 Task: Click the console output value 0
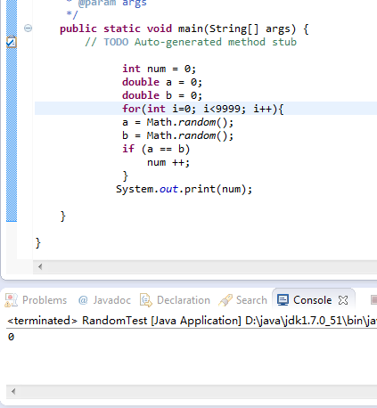pyautogui.click(x=11, y=337)
